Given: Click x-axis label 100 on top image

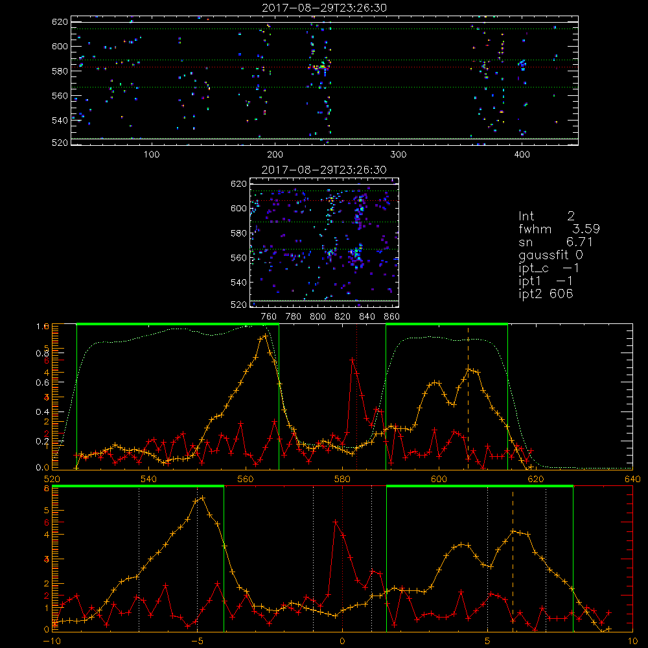Looking at the screenshot, I should point(152,155).
